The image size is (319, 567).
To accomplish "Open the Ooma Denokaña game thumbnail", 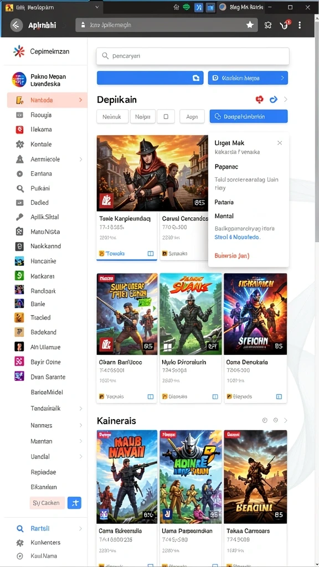I will (x=255, y=314).
